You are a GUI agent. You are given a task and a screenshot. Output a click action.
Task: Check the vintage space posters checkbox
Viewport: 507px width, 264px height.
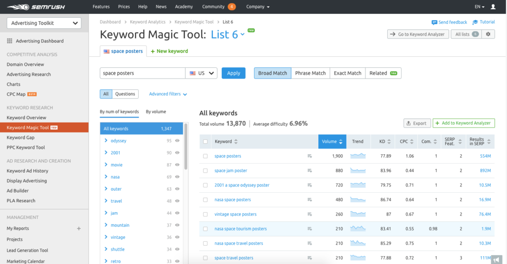pos(205,214)
